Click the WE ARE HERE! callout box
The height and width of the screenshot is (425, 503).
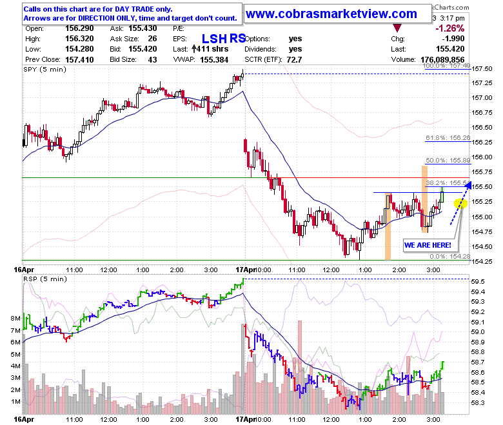click(428, 245)
